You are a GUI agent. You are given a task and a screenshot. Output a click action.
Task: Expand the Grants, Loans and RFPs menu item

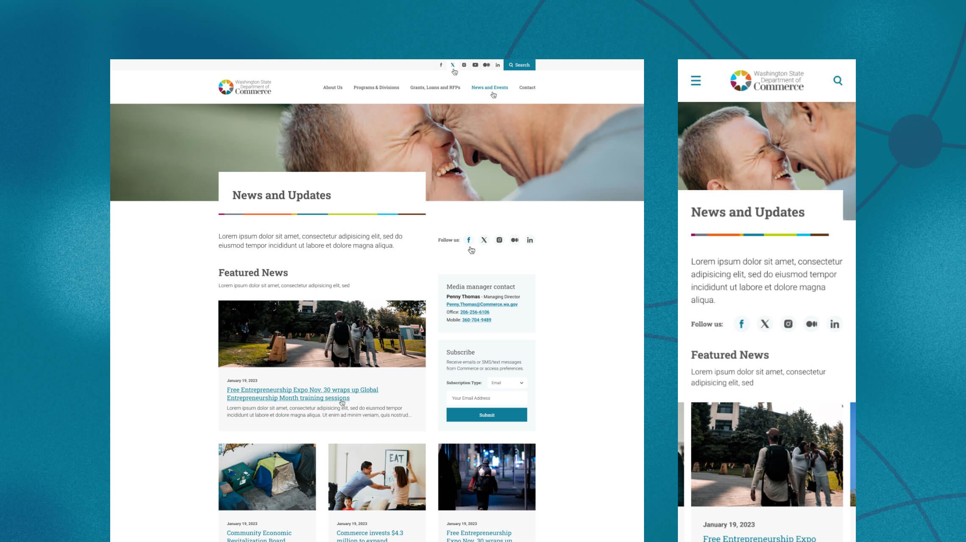point(435,88)
